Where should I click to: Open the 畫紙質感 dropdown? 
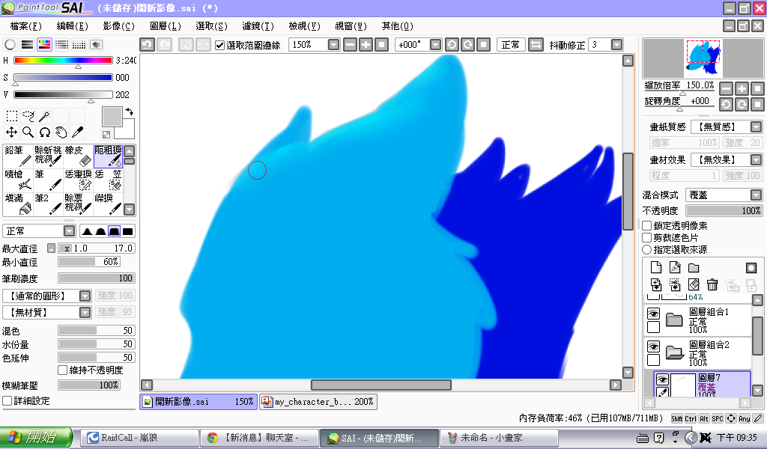[x=756, y=127]
